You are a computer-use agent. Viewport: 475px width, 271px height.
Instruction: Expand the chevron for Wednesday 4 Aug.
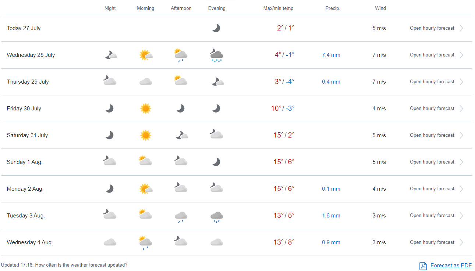click(x=461, y=242)
